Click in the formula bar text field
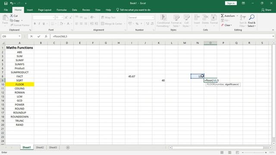 tap(161, 36)
